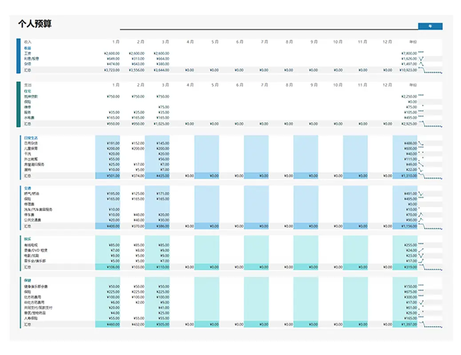Select the 交通 category heading
461x355 pixels.
coord(28,188)
